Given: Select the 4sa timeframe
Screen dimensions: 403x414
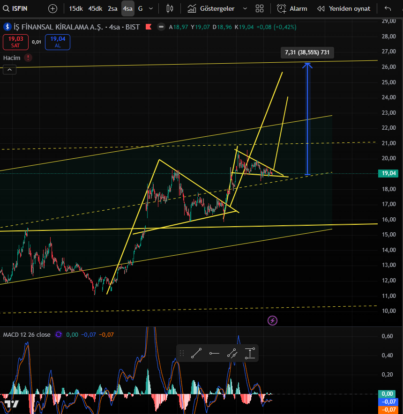Looking at the screenshot, I should [x=127, y=9].
